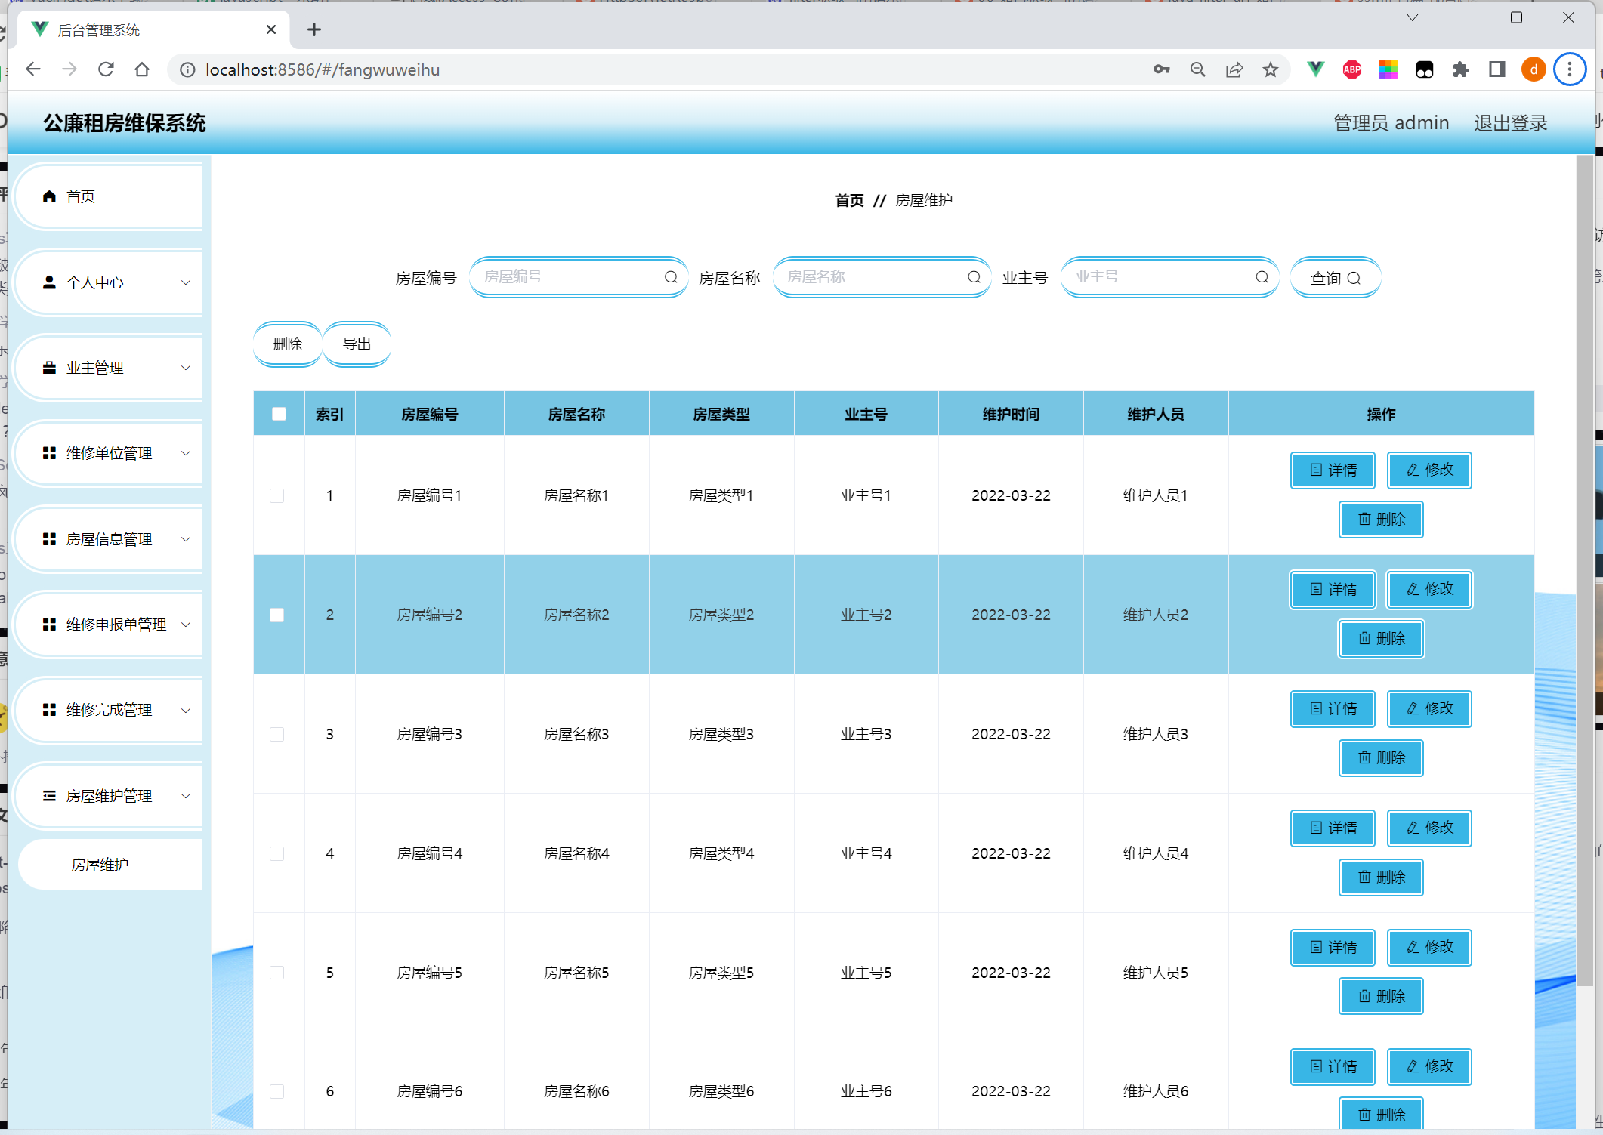Click 退出登录 to log out
This screenshot has width=1603, height=1135.
pyautogui.click(x=1510, y=123)
